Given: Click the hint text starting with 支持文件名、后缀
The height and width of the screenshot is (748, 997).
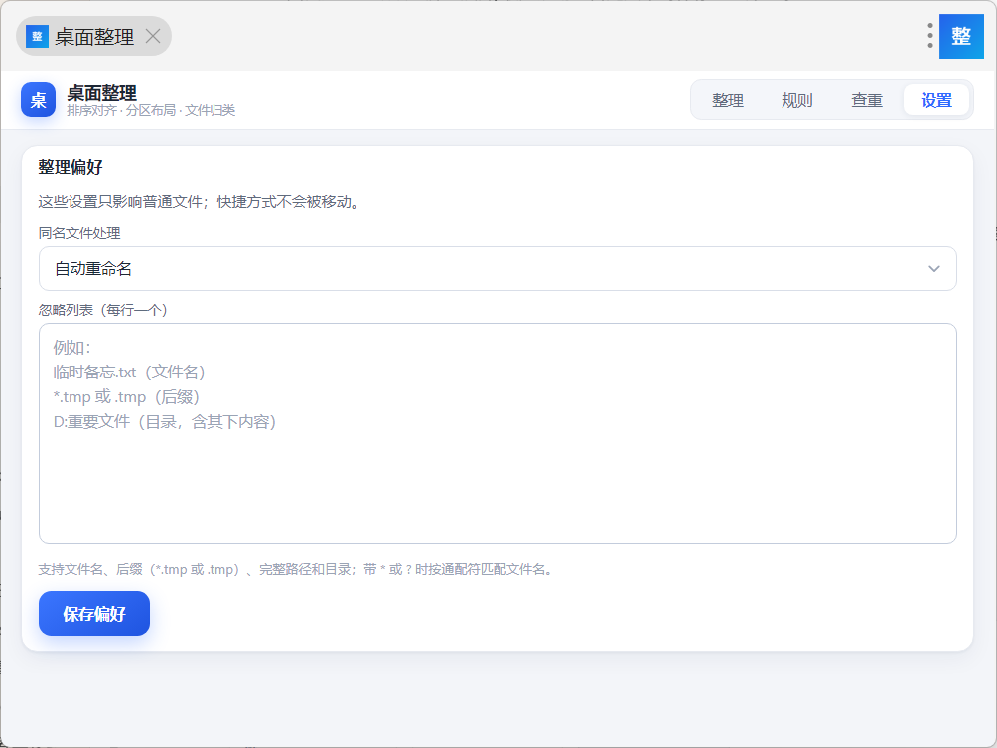Looking at the screenshot, I should click(x=298, y=570).
